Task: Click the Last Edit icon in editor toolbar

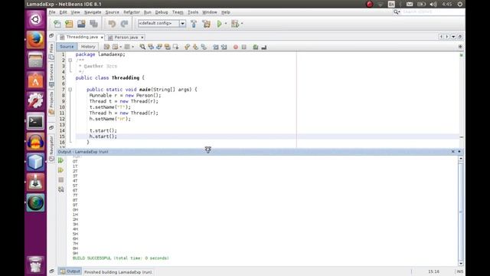Action: click(x=106, y=47)
